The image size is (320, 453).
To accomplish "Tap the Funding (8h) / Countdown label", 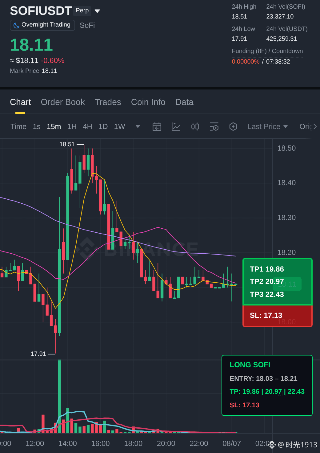I will click(267, 51).
